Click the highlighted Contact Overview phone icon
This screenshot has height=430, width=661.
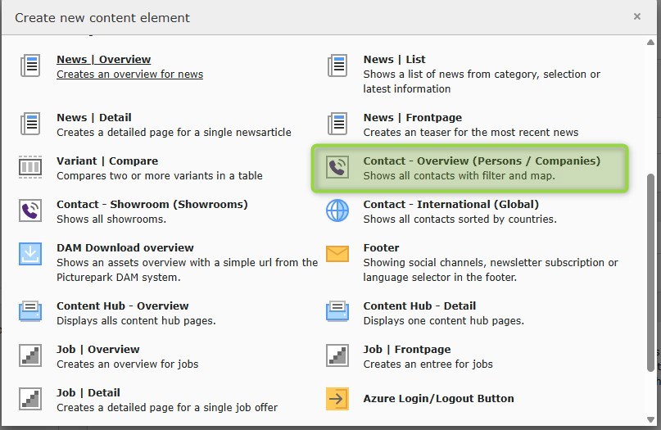pos(337,168)
